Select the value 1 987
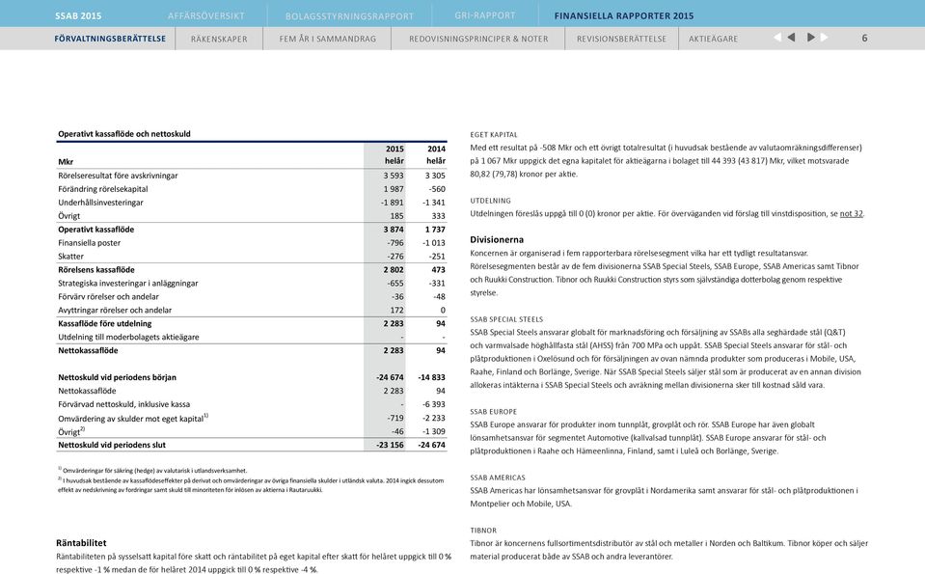Screen dimensions: 925x574 coord(394,189)
